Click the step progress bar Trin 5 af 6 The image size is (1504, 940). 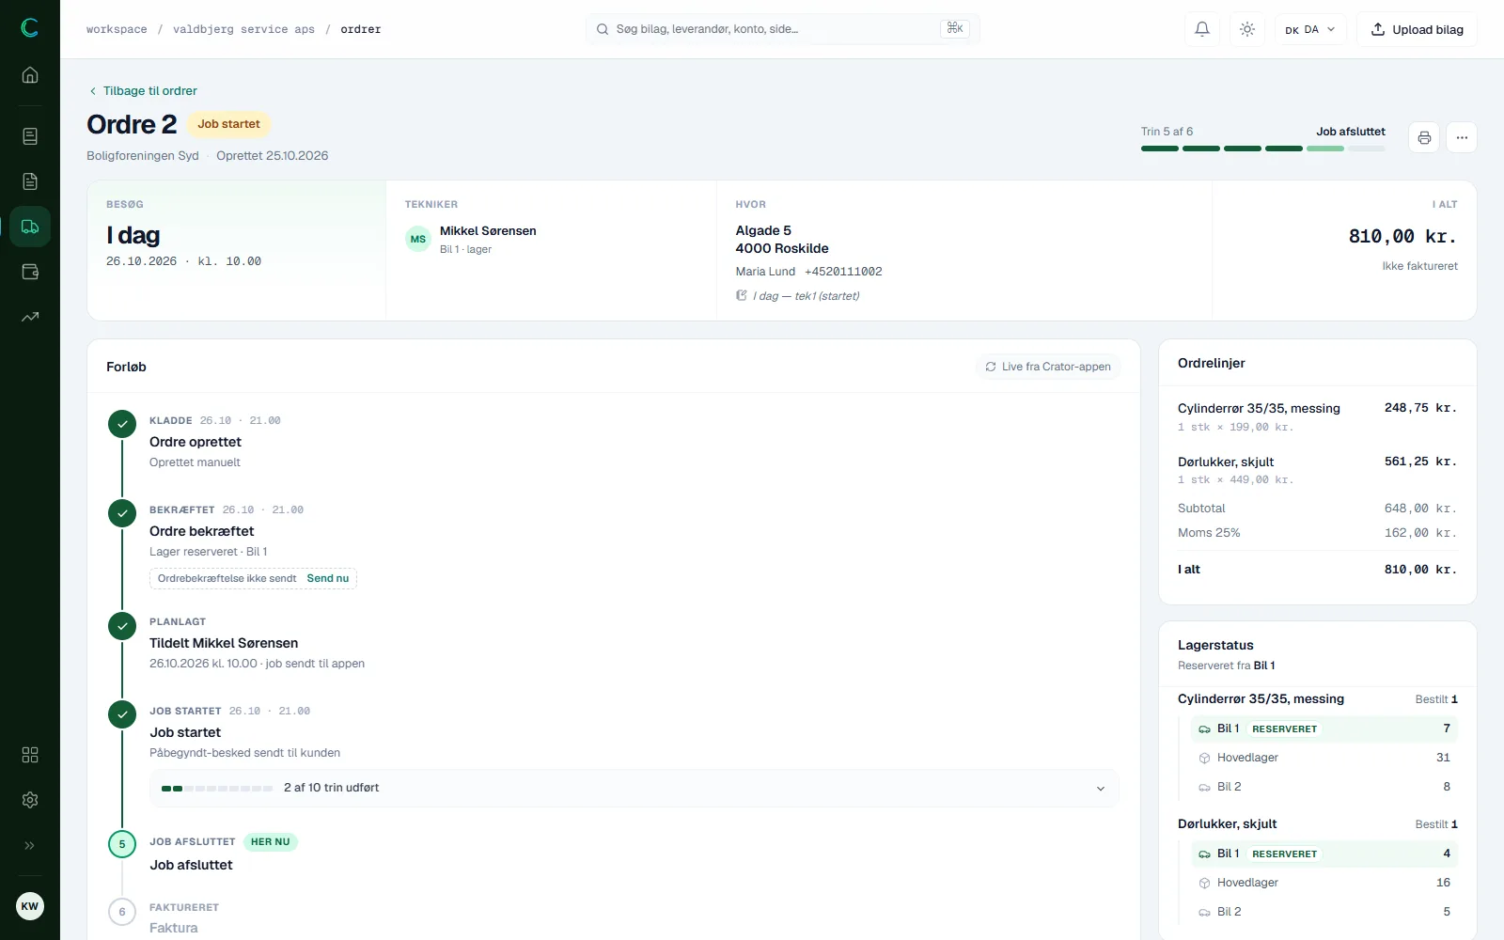point(1262,149)
